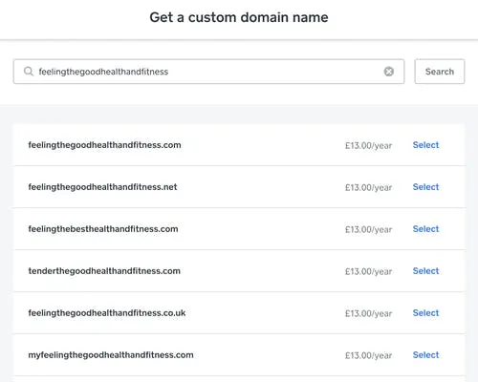The width and height of the screenshot is (478, 382).
Task: Click feelingthebesthealthandfitness.com domain name text
Action: [x=103, y=229]
